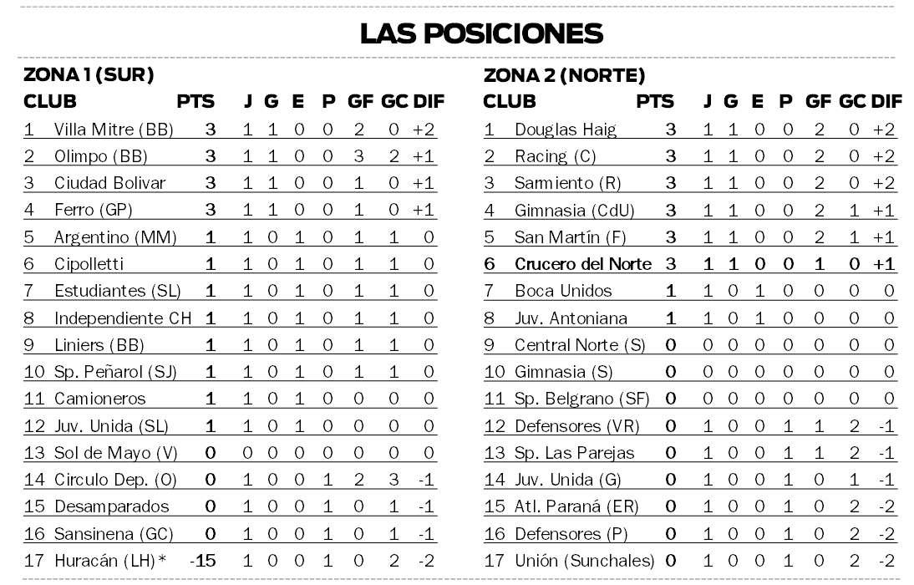Click Douglas Haig team name
Viewport: 914px width, 585px height.
pyautogui.click(x=566, y=129)
